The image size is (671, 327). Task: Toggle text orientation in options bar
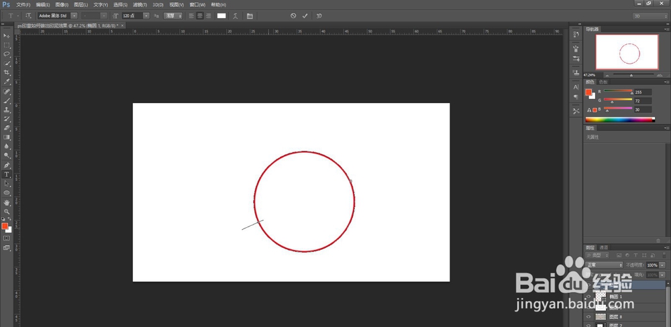click(28, 16)
